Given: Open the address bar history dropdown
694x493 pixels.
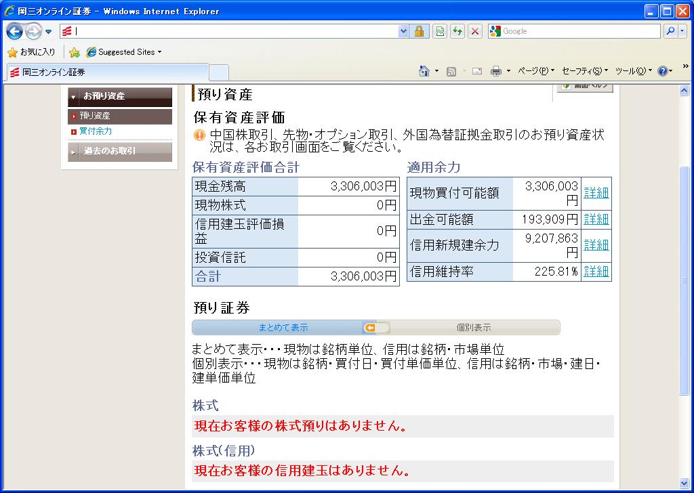Looking at the screenshot, I should 404,31.
